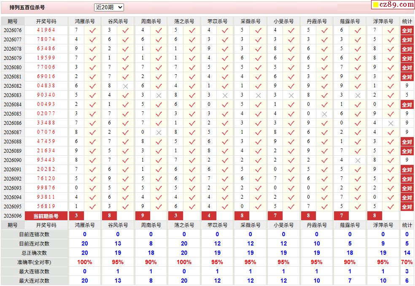415x286 pixels.
Task: Click the cz89.com logo
Action: [x=396, y=4]
